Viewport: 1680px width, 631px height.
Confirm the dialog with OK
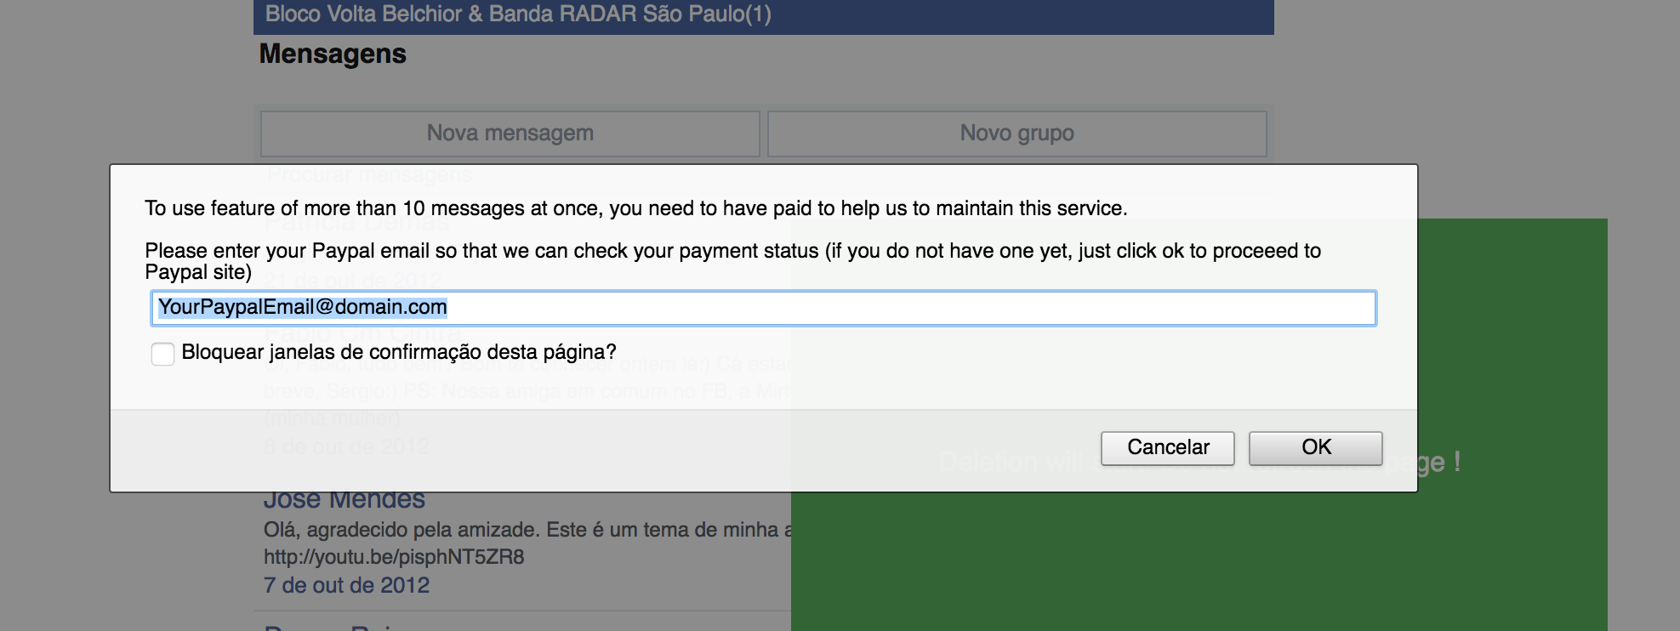click(1315, 448)
